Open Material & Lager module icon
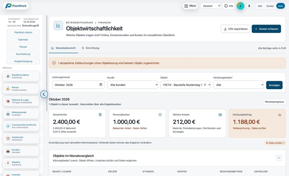289x176 pixels. pos(8,101)
